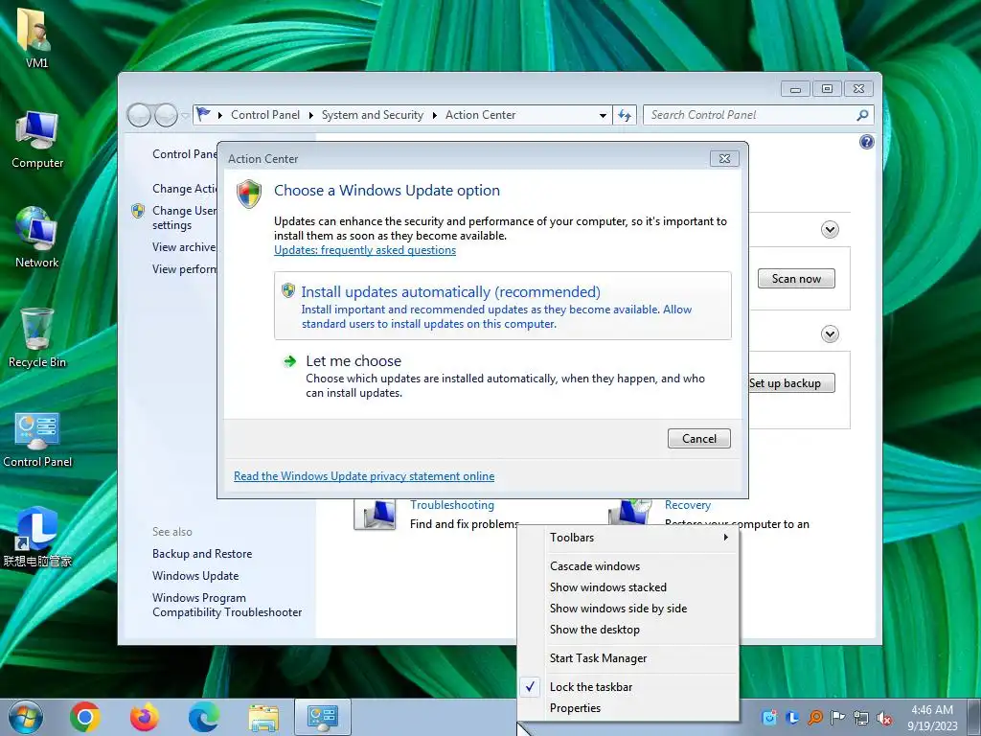The height and width of the screenshot is (736, 981).
Task: Choose the Let me choose option
Action: pyautogui.click(x=502, y=376)
